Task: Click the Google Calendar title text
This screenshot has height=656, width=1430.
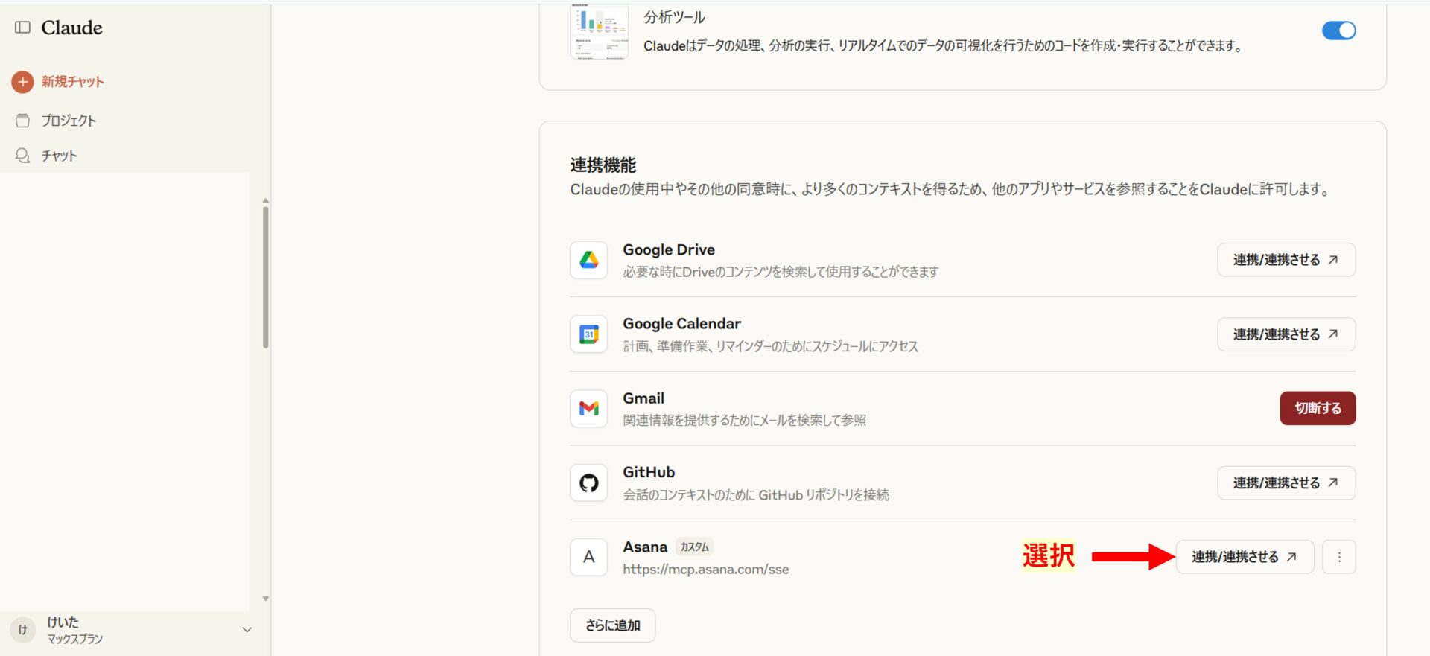Action: pyautogui.click(x=682, y=324)
